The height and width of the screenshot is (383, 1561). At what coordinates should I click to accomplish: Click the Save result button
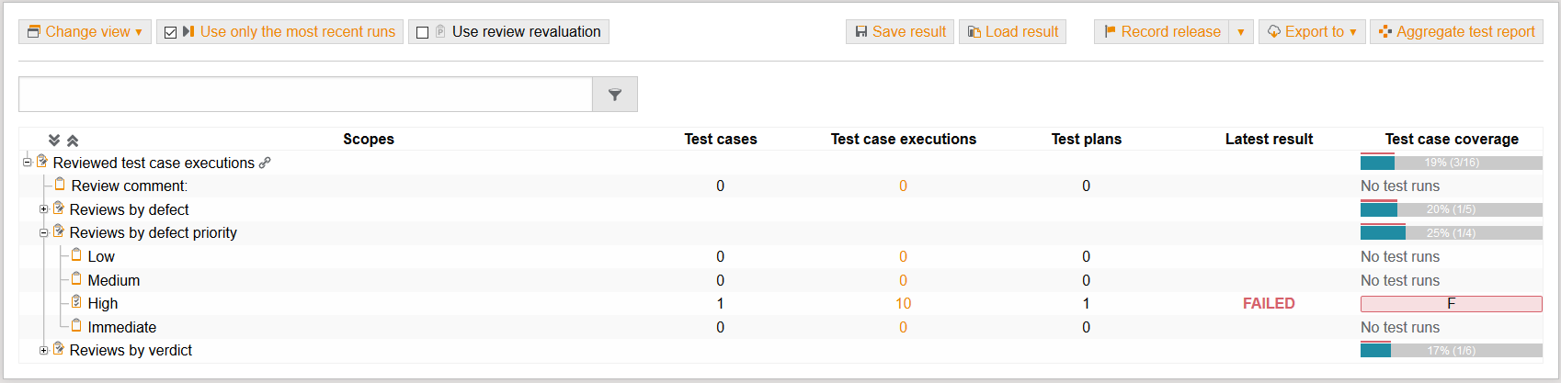[x=899, y=32]
